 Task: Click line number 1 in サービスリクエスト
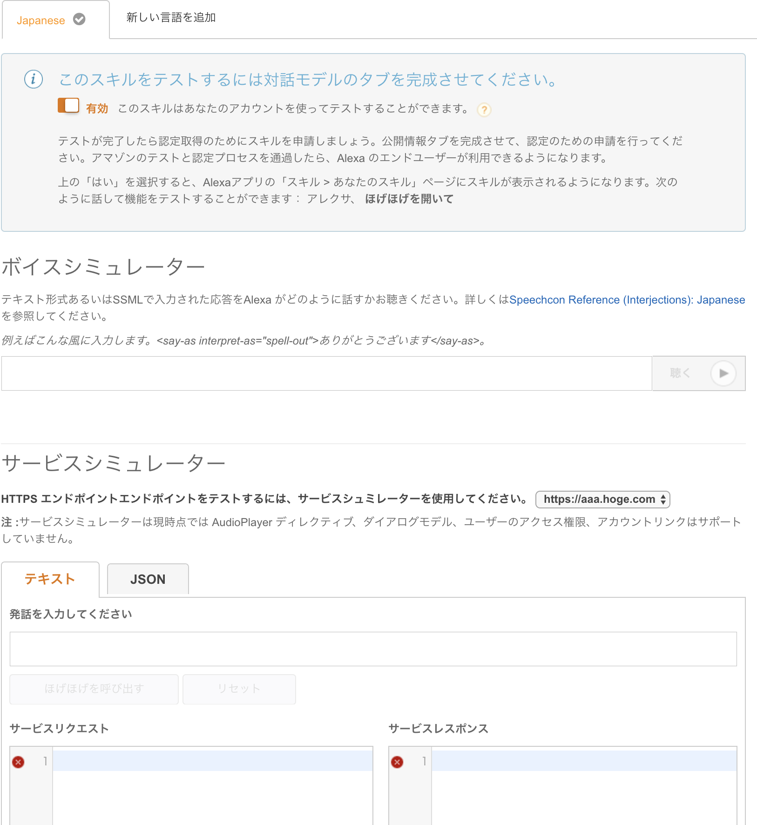[45, 761]
